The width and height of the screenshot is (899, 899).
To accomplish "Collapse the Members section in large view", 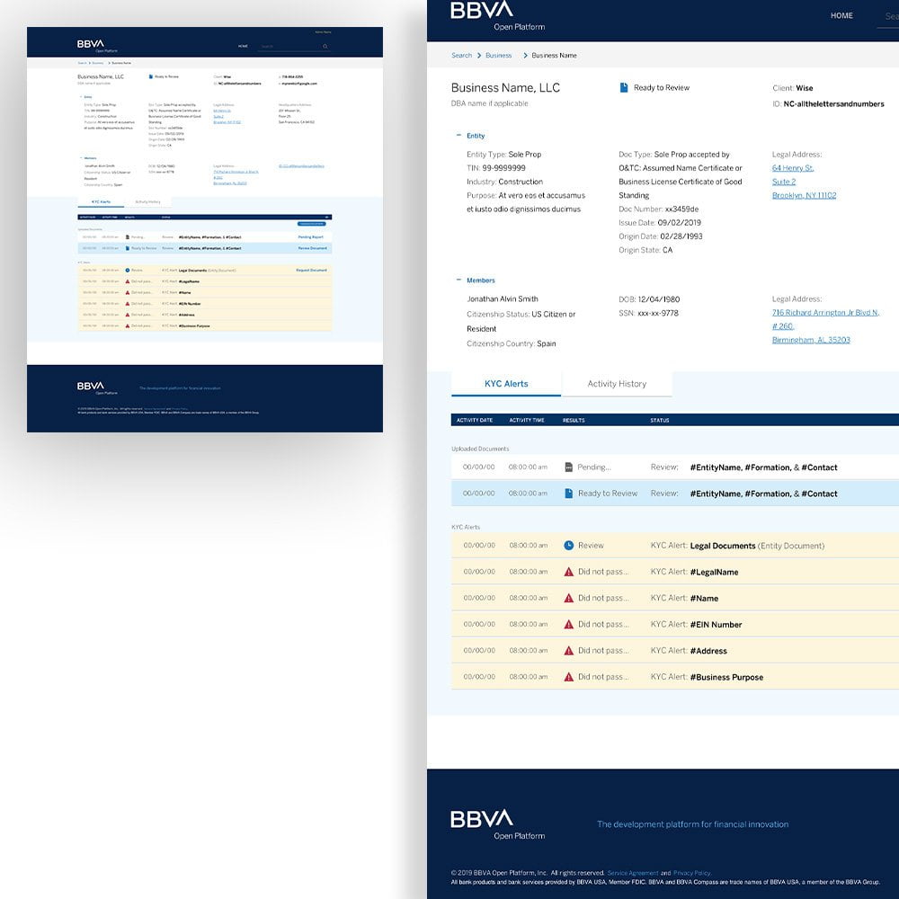I will click(x=458, y=280).
